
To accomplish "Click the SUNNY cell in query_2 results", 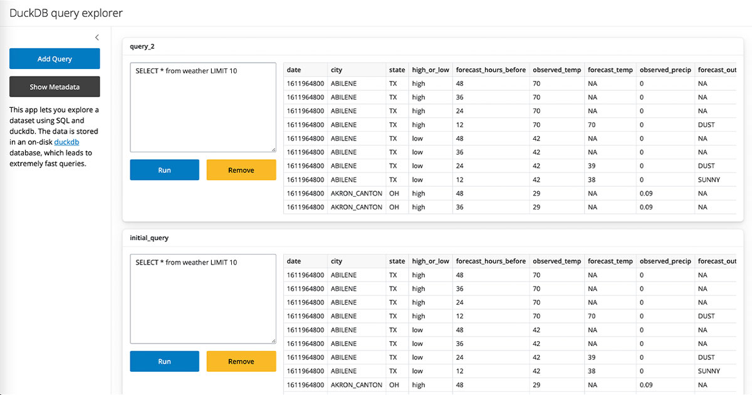I will pyautogui.click(x=709, y=180).
